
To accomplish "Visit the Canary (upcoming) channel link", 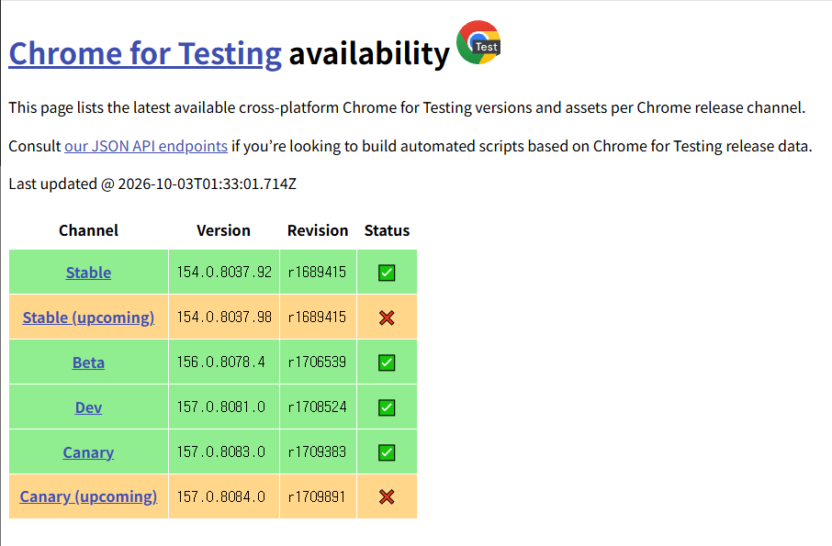I will 88,496.
